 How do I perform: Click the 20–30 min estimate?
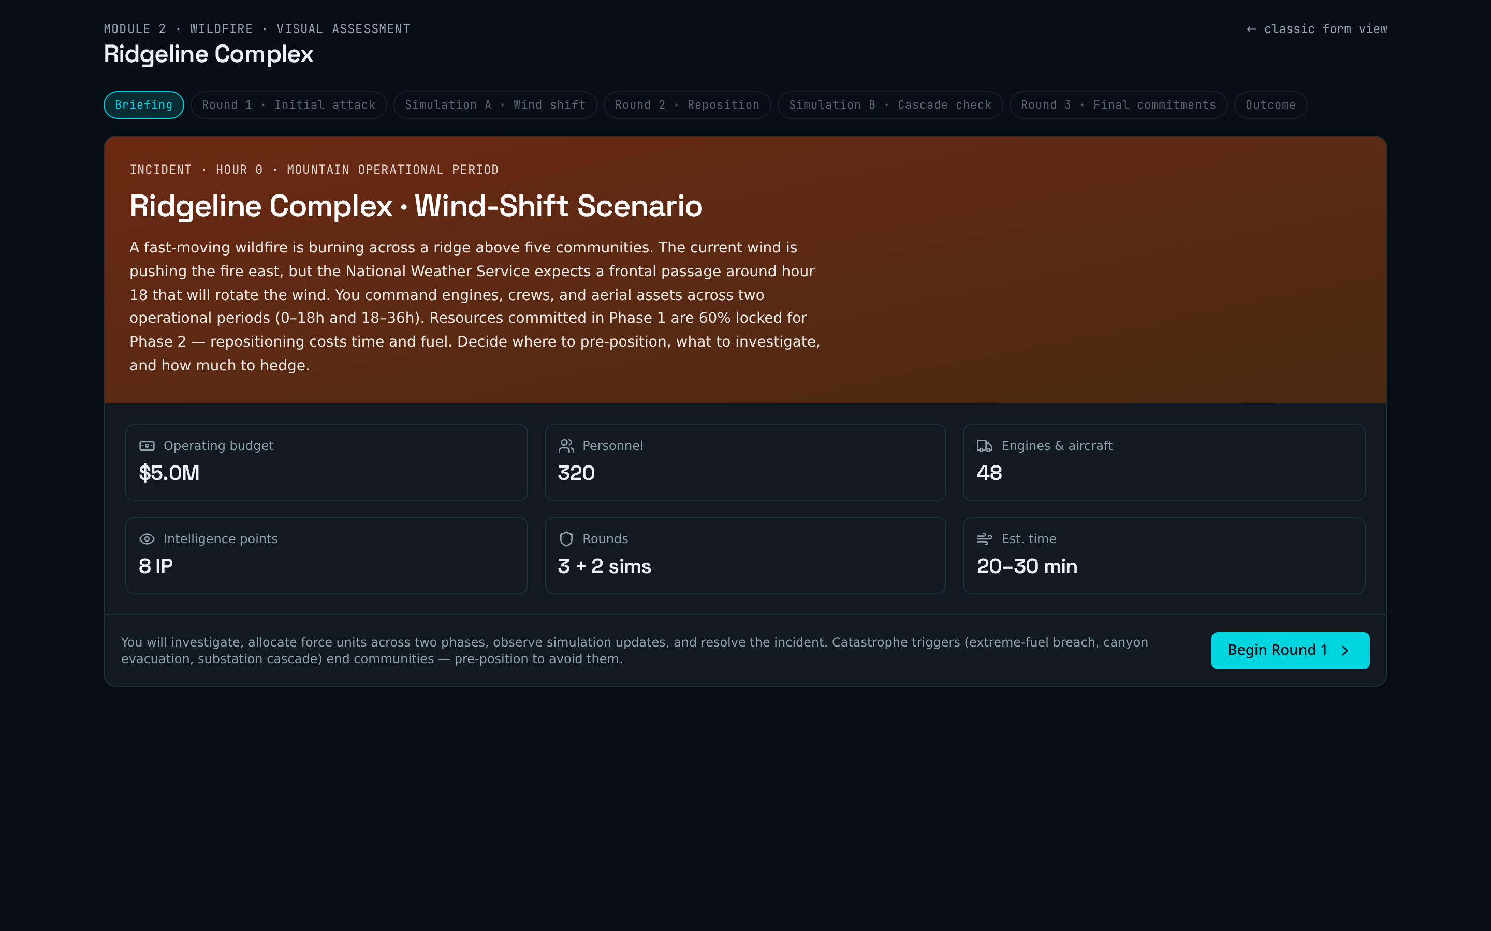[x=1027, y=566]
